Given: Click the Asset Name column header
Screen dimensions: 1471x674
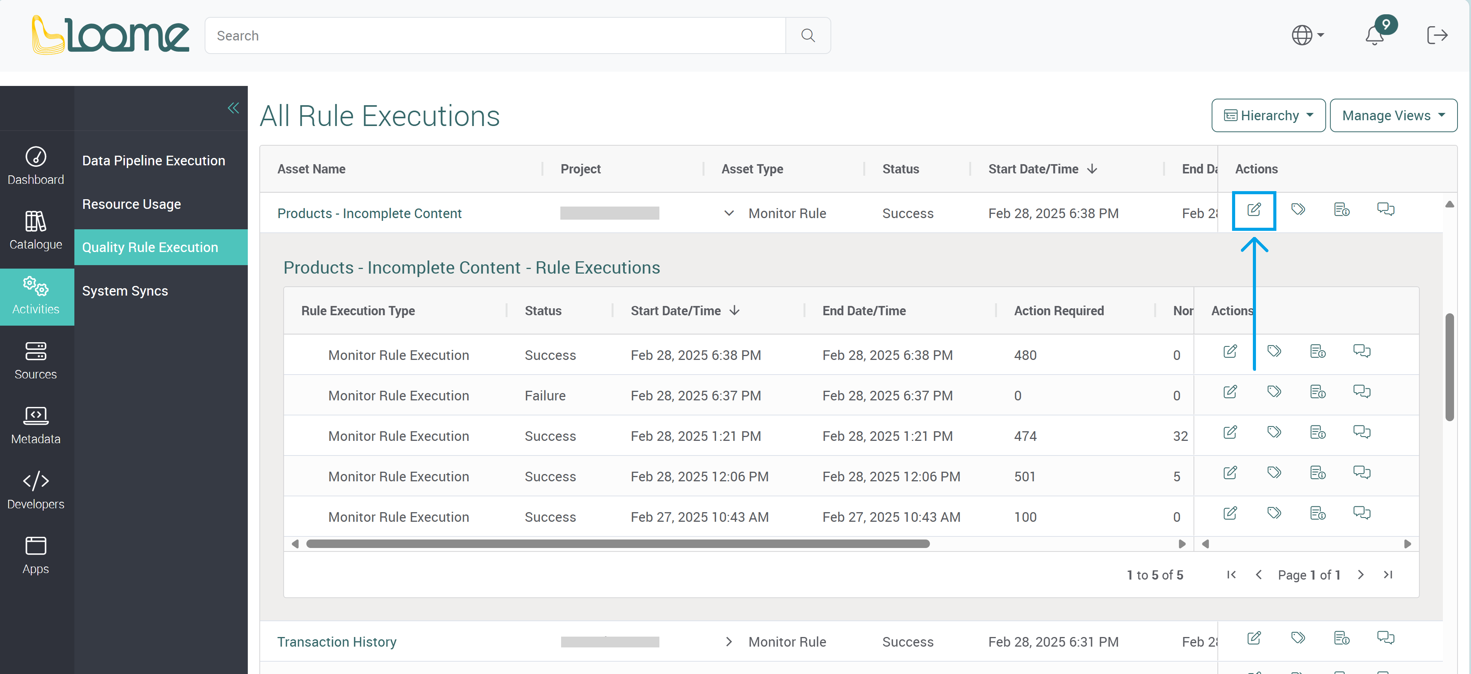Looking at the screenshot, I should click(x=311, y=169).
